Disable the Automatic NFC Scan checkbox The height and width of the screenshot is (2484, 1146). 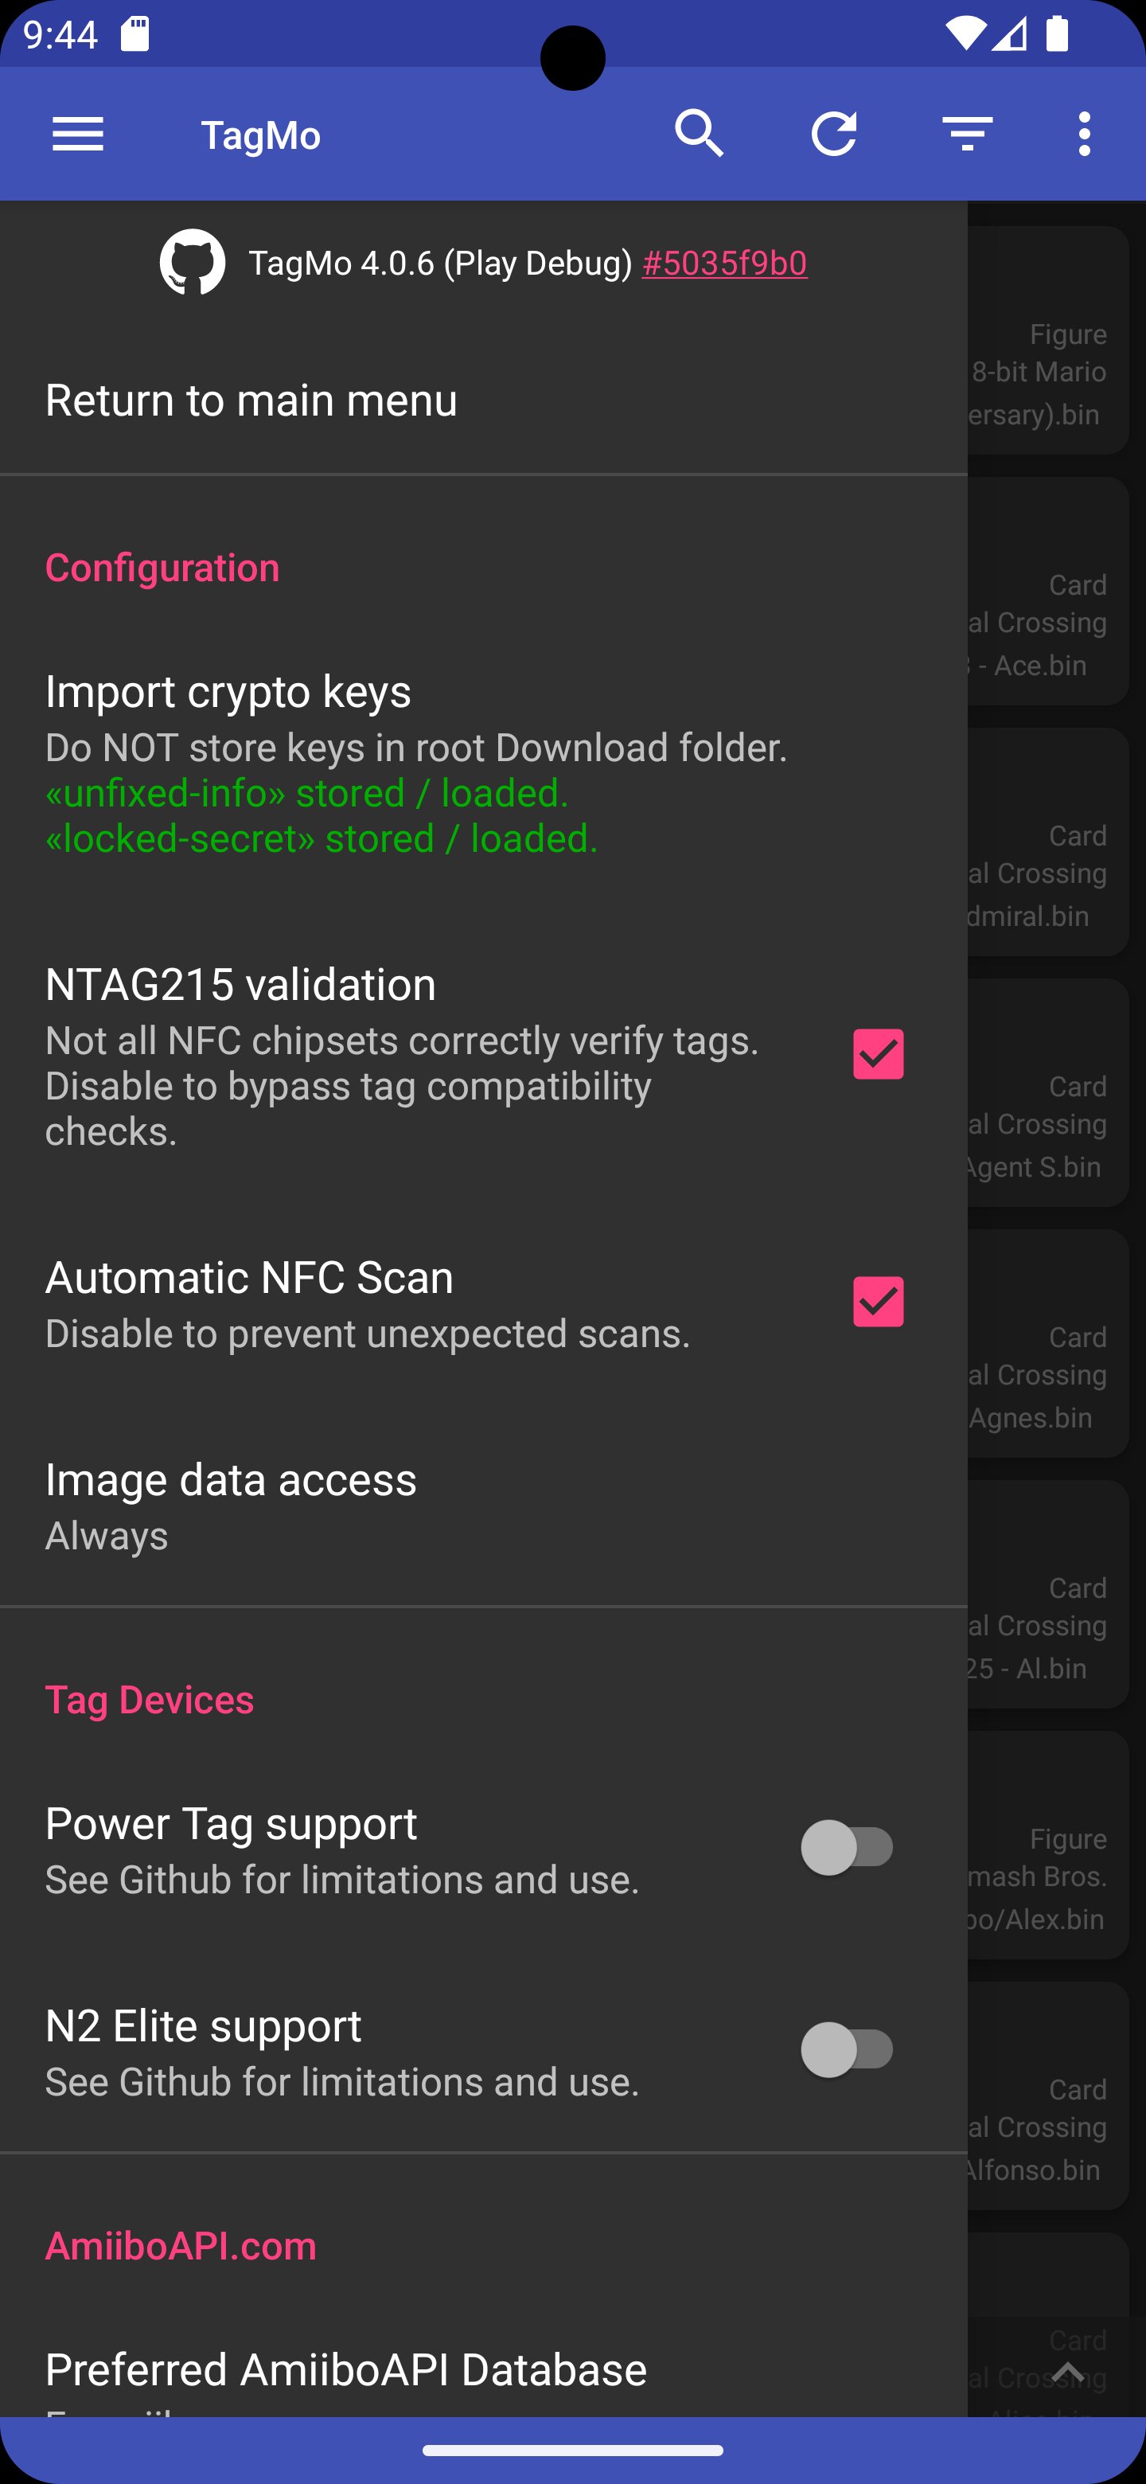(x=877, y=1302)
